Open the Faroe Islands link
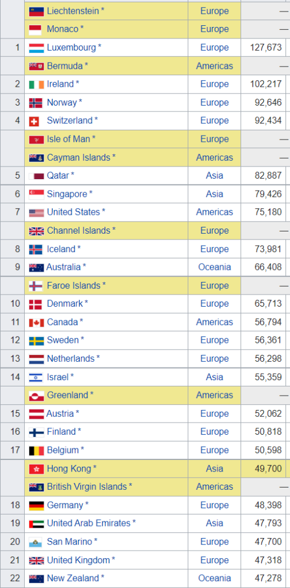Screen dimensions: 290x588 [74, 286]
